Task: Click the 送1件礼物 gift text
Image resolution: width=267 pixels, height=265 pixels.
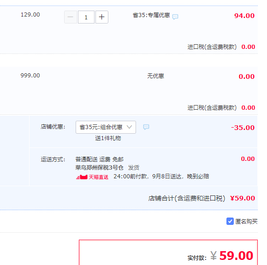Action: click(108, 138)
